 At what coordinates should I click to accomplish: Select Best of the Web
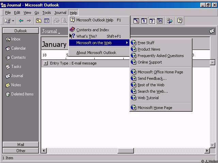(161, 85)
